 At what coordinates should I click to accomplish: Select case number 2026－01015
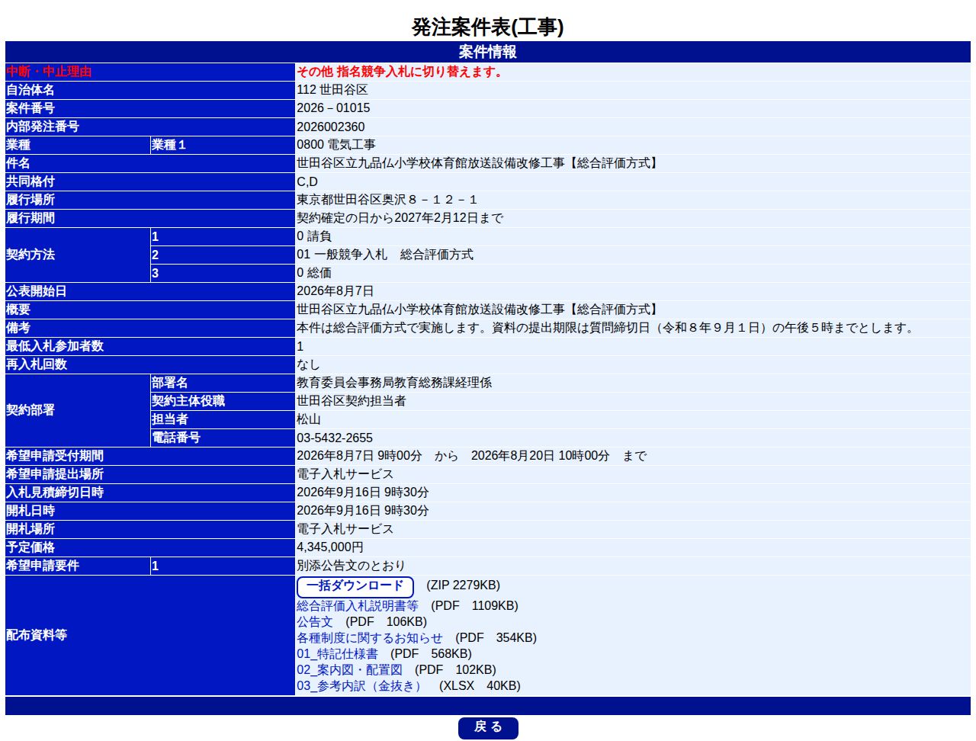(x=333, y=108)
